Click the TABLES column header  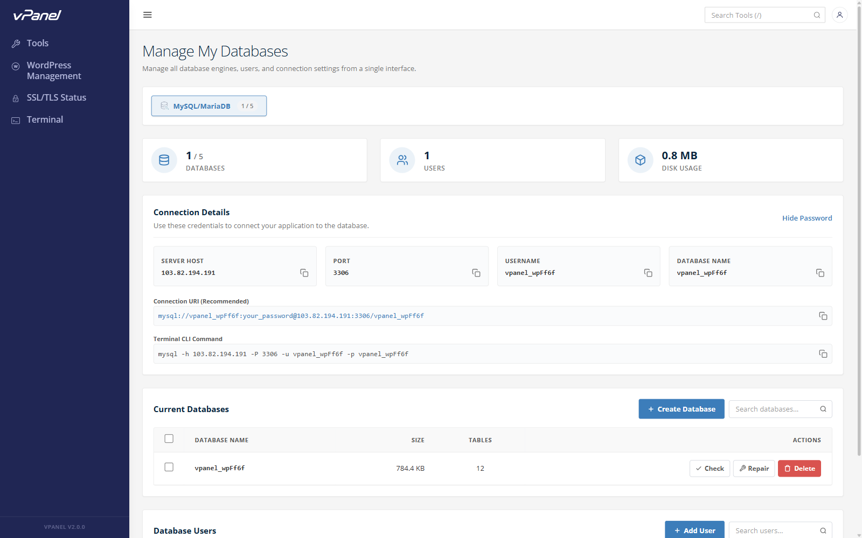pyautogui.click(x=480, y=440)
